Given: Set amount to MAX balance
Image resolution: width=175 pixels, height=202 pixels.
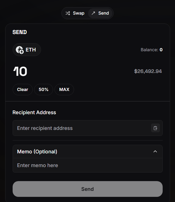Looking at the screenshot, I should tap(64, 90).
